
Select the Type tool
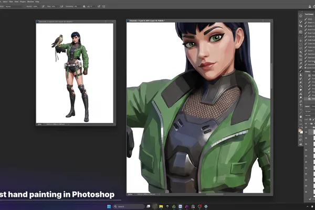pyautogui.click(x=300, y=106)
